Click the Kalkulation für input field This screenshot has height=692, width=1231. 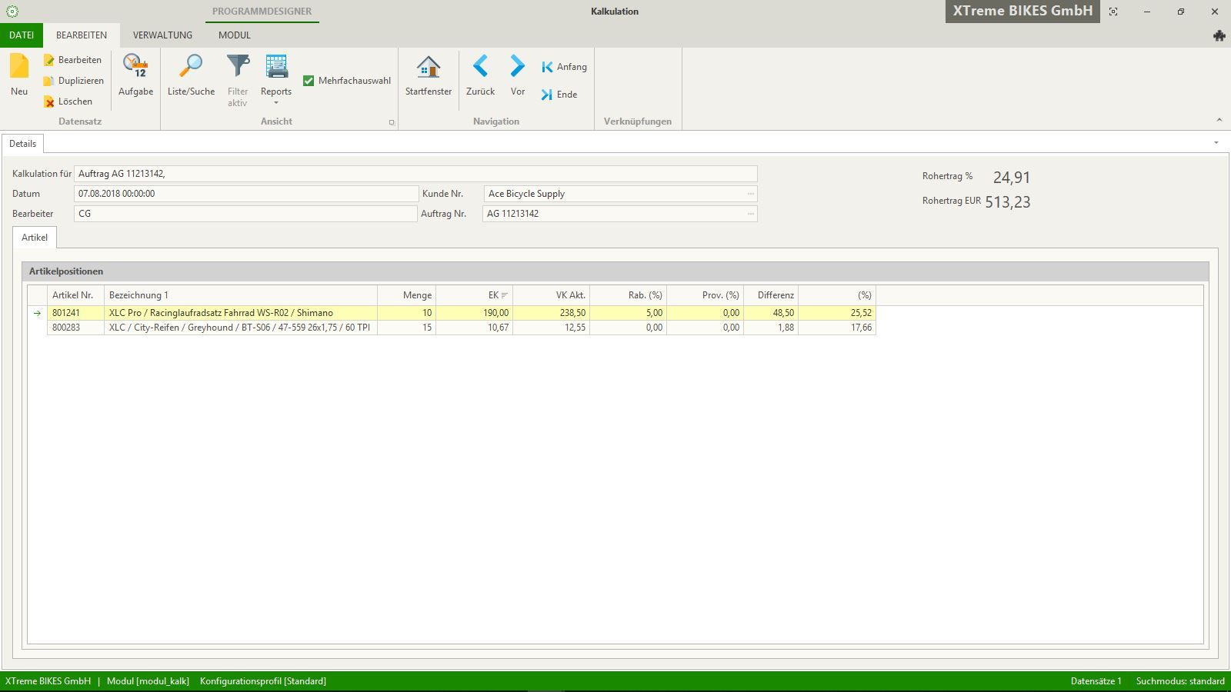tap(415, 174)
